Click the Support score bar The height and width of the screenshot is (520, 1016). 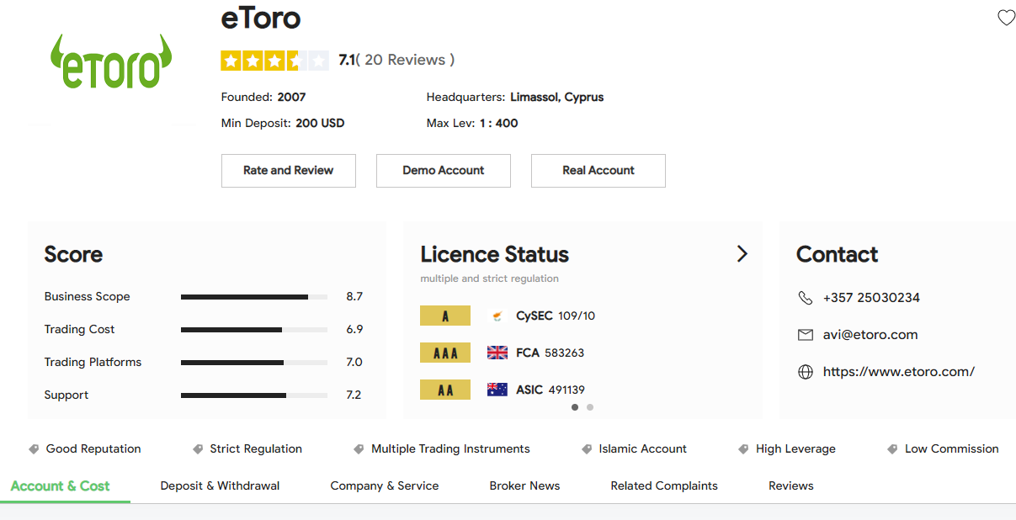pyautogui.click(x=254, y=395)
